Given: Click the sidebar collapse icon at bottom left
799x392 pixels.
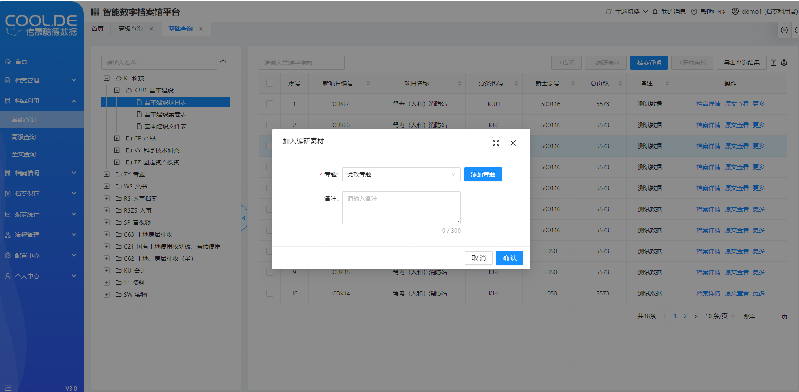Looking at the screenshot, I should point(8,388).
